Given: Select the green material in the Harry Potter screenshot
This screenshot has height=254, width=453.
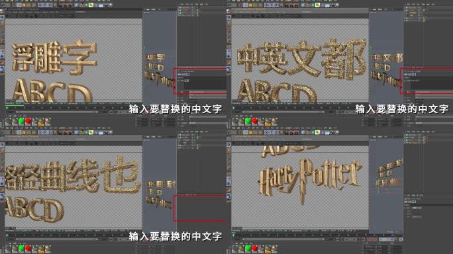Looking at the screenshot, I should (248, 248).
